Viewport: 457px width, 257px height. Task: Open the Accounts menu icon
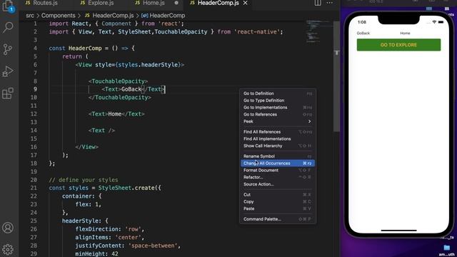pyautogui.click(x=8, y=228)
